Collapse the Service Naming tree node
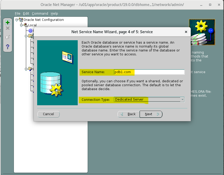Image resolution: width=224 pixels, height=175 pixels. point(26,36)
